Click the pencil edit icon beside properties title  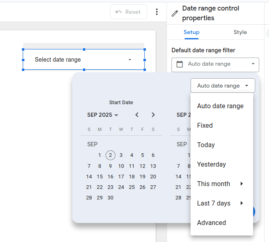[x=175, y=13]
